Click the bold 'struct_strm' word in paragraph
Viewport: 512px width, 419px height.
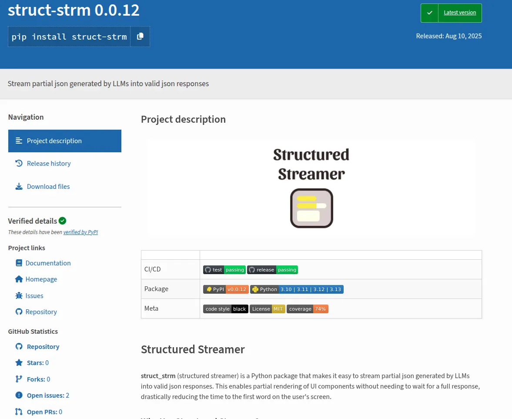(158, 376)
